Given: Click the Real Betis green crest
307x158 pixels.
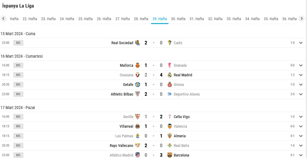Looking at the screenshot, I should [169, 145].
